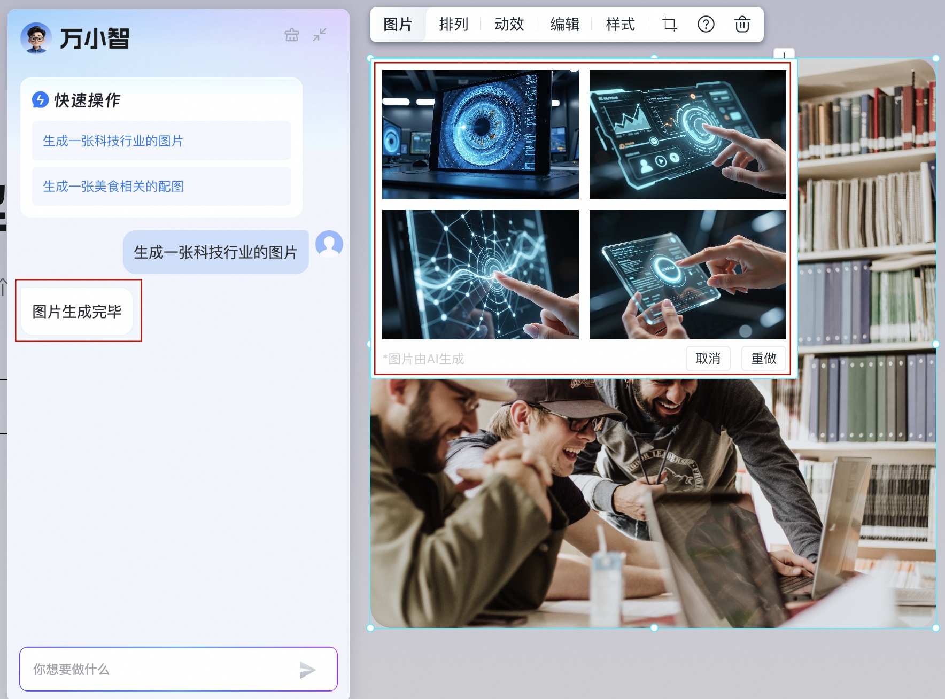Open the 编辑 tab
Image resolution: width=945 pixels, height=699 pixels.
565,25
